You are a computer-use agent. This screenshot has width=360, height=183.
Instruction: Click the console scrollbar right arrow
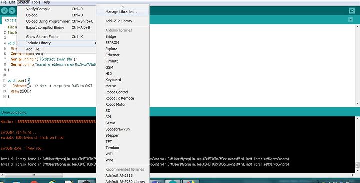tap(353, 175)
